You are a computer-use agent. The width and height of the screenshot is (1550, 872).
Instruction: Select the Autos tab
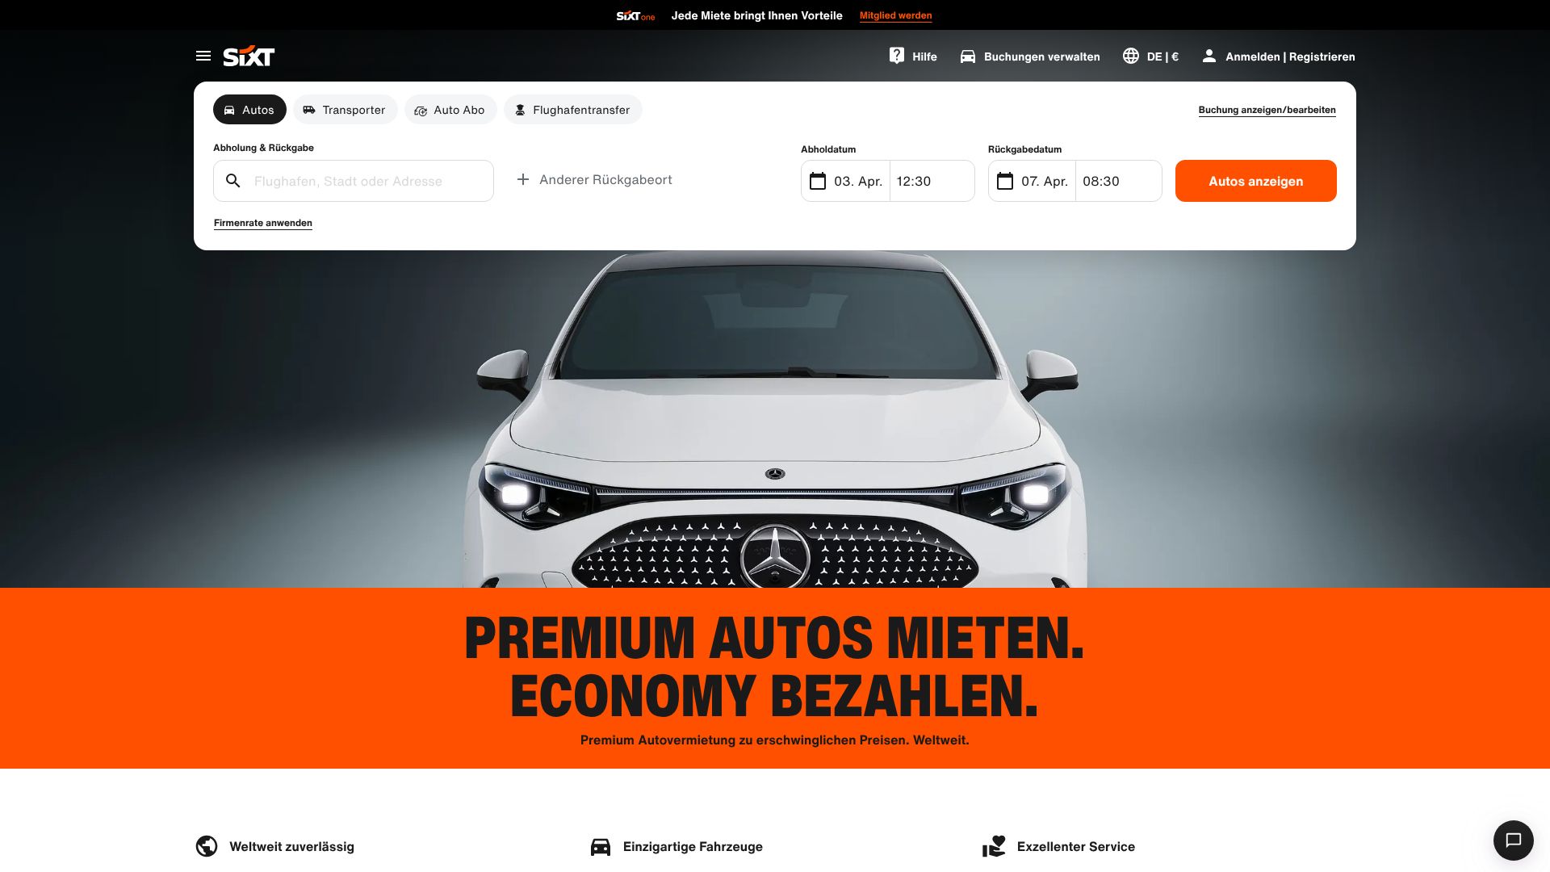pyautogui.click(x=249, y=110)
